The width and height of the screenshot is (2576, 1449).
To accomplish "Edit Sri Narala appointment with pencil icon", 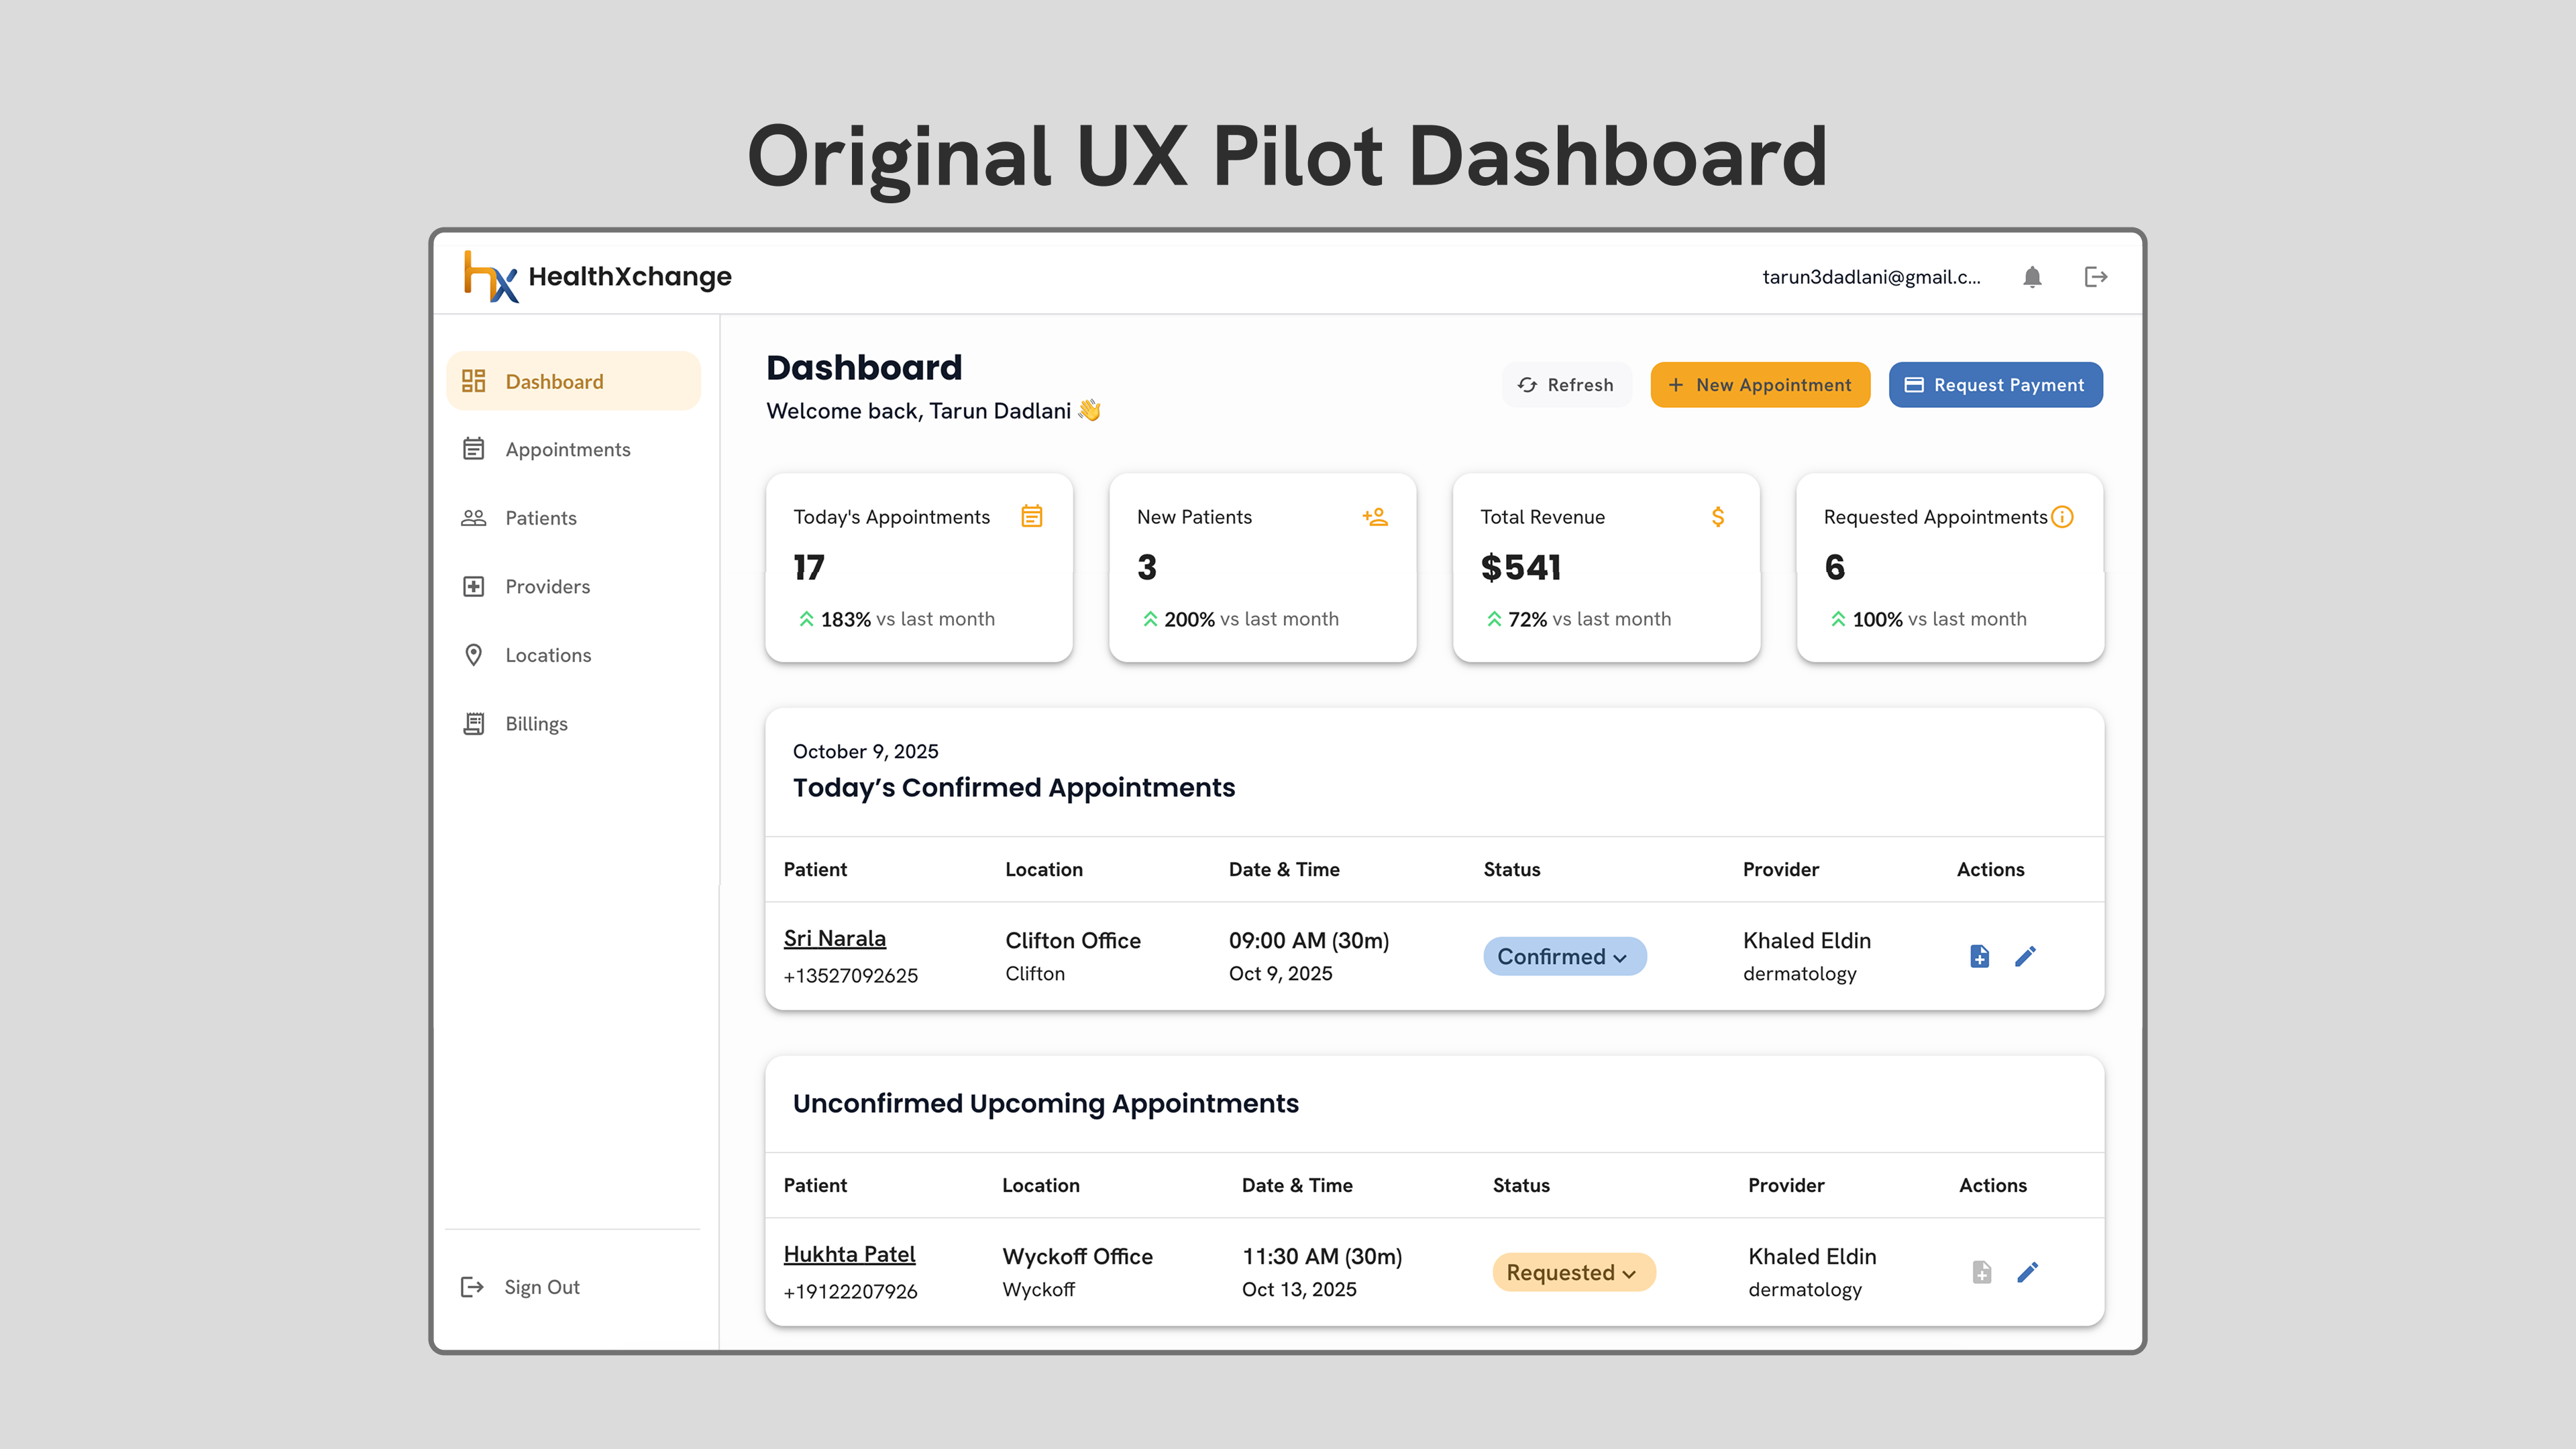I will coord(2025,956).
